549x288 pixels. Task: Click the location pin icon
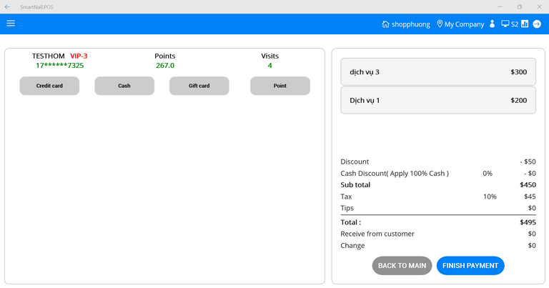440,24
